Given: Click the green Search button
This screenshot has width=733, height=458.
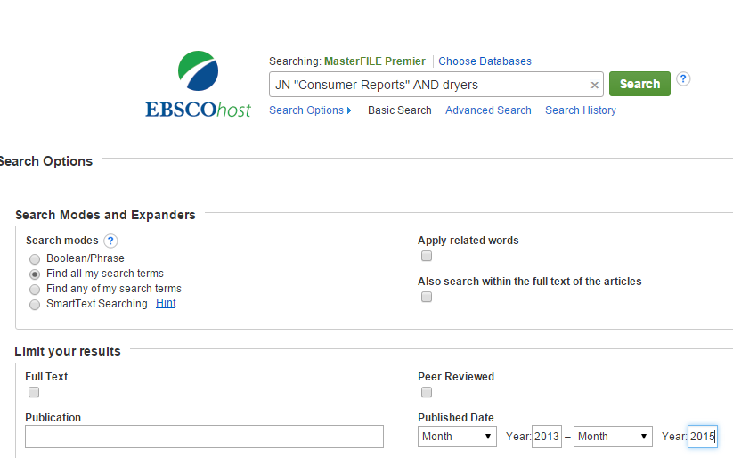Looking at the screenshot, I should tap(639, 84).
